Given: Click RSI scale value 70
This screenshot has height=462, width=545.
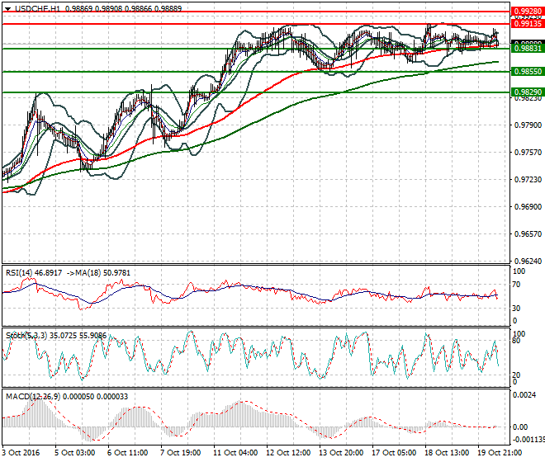Looking at the screenshot, I should [516, 285].
